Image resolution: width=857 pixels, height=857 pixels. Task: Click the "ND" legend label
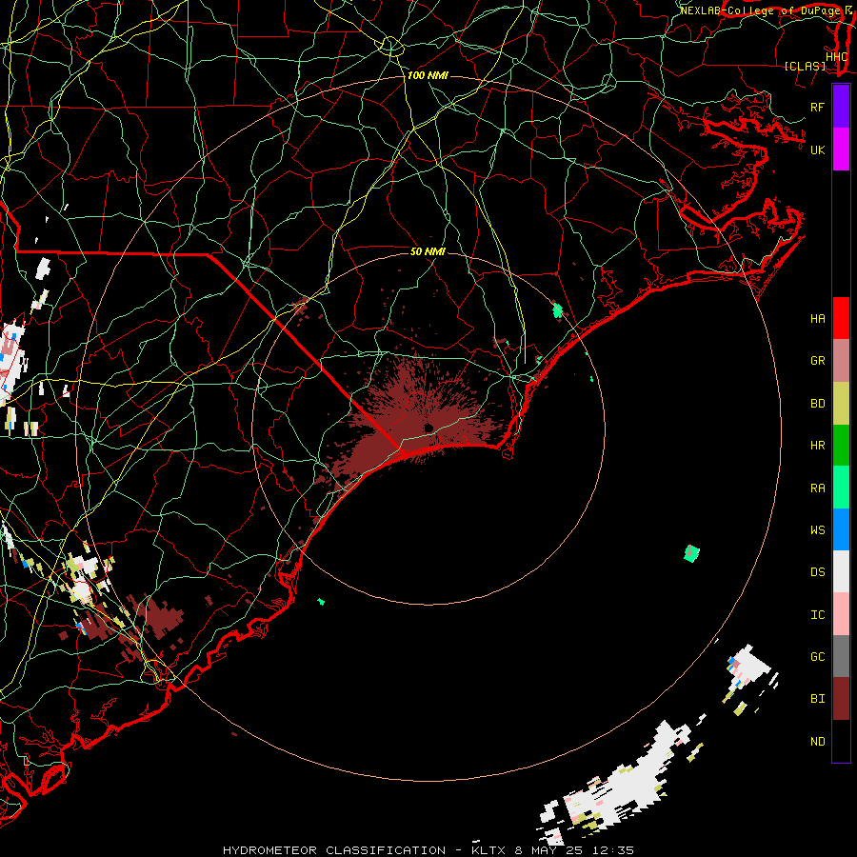[817, 742]
